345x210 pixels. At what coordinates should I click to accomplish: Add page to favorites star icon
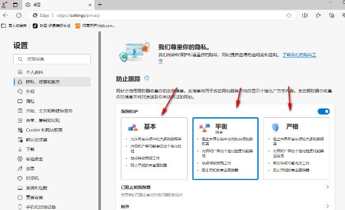pyautogui.click(x=289, y=15)
